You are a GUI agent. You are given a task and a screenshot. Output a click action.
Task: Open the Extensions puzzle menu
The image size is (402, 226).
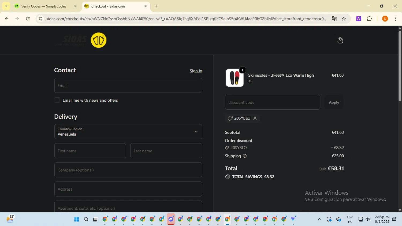click(x=369, y=19)
